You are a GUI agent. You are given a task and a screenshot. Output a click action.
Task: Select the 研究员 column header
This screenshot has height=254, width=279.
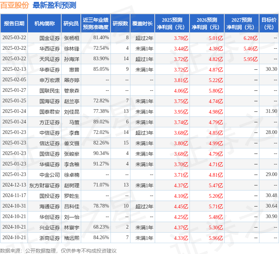pyautogui.click(x=71, y=23)
